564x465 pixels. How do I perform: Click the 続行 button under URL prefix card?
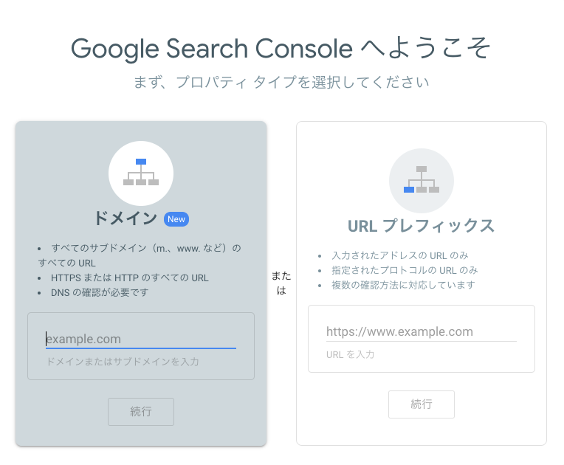point(422,404)
